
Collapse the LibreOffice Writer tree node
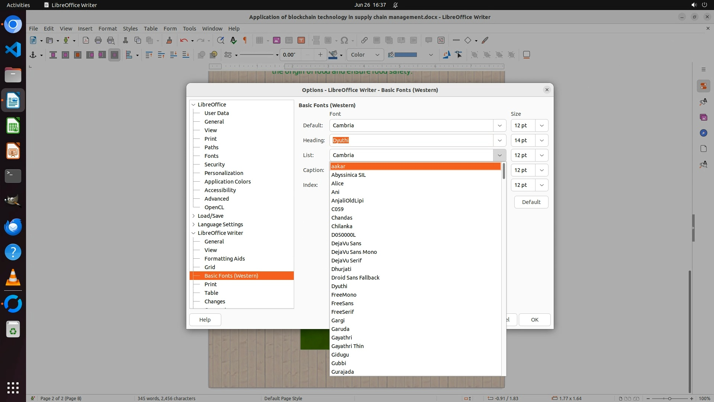click(x=193, y=233)
